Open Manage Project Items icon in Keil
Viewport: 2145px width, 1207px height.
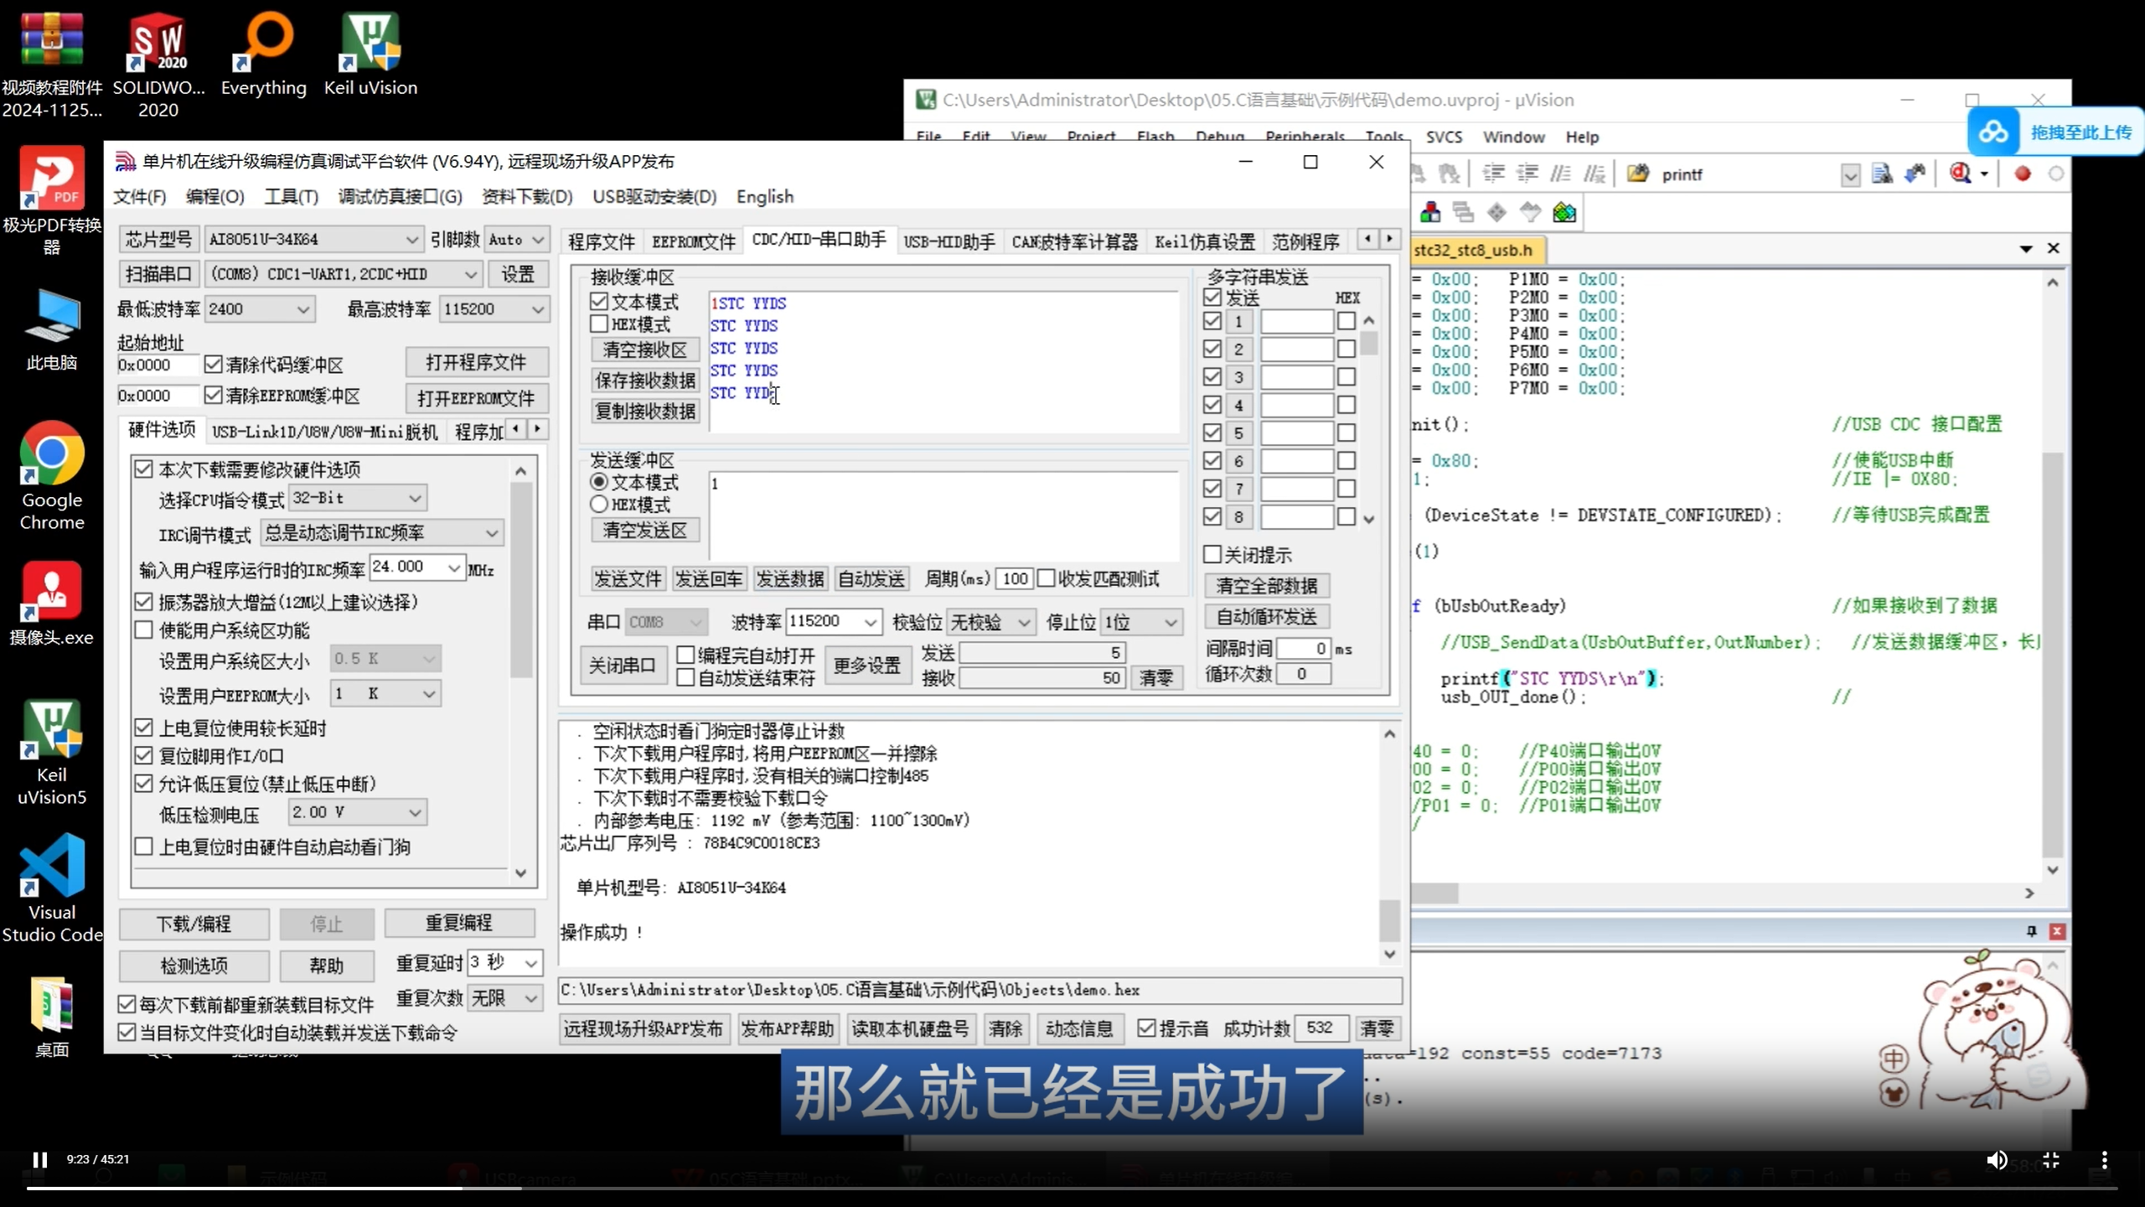click(x=1565, y=212)
